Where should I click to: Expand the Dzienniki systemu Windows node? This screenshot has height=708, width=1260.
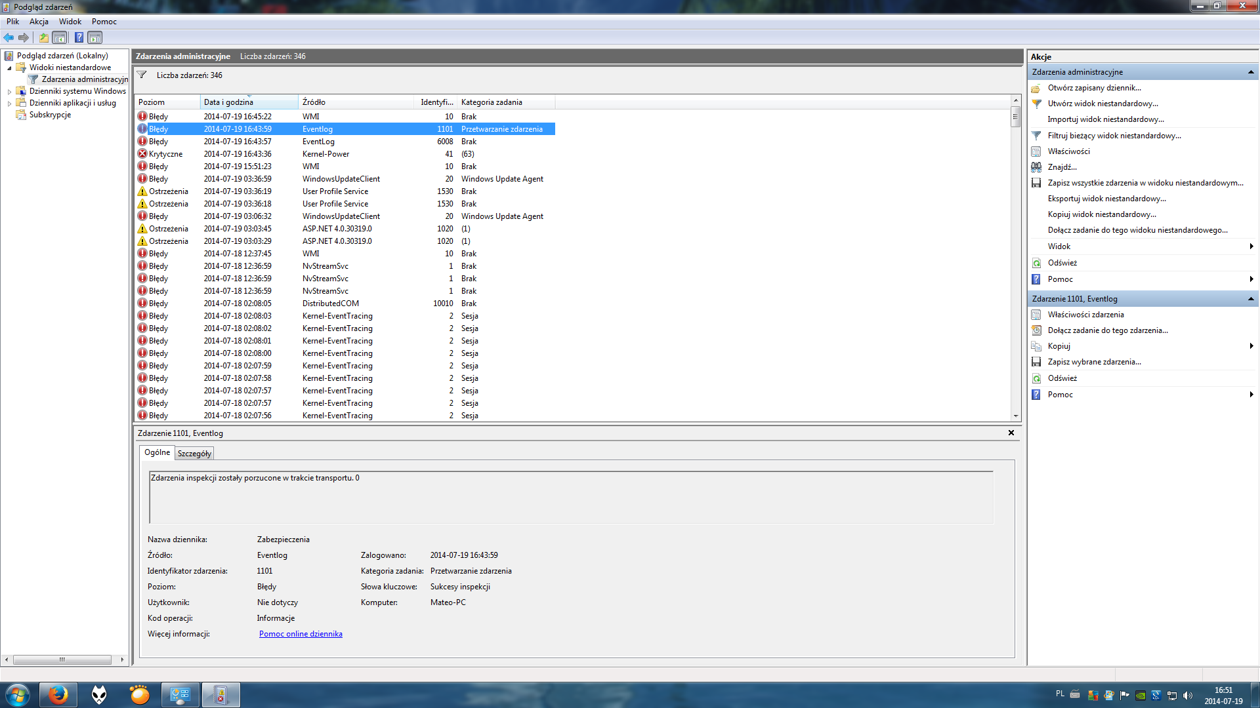click(x=9, y=91)
